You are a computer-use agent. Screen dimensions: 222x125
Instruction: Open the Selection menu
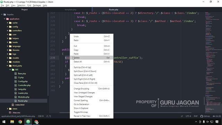coord(21,6)
